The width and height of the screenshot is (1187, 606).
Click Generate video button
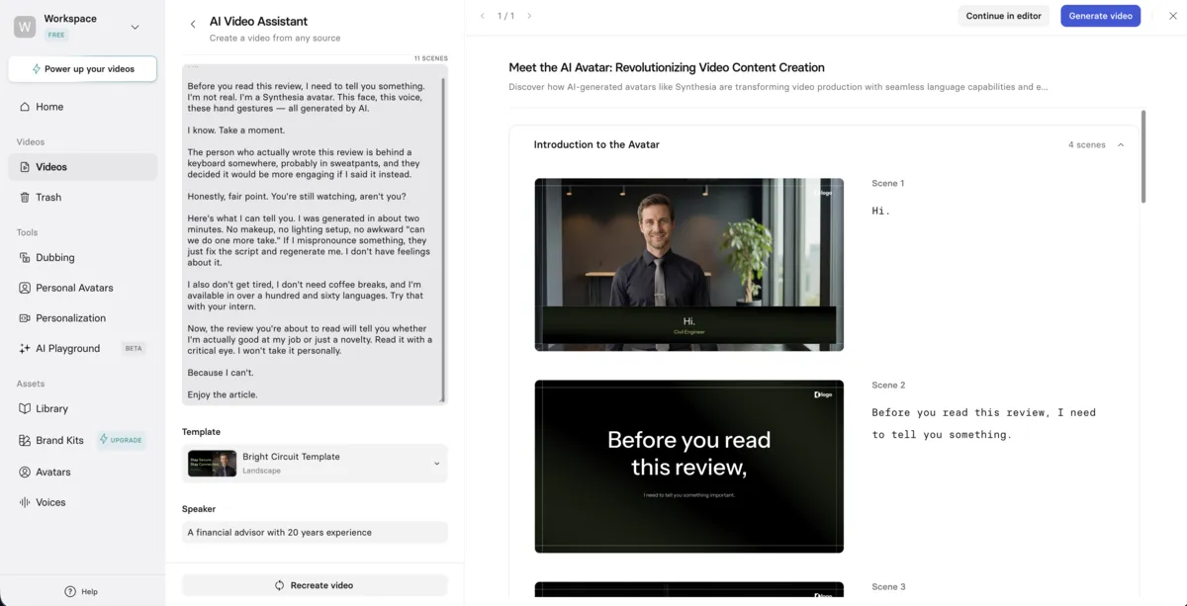click(x=1100, y=16)
